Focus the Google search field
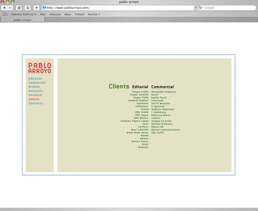 pos(227,8)
